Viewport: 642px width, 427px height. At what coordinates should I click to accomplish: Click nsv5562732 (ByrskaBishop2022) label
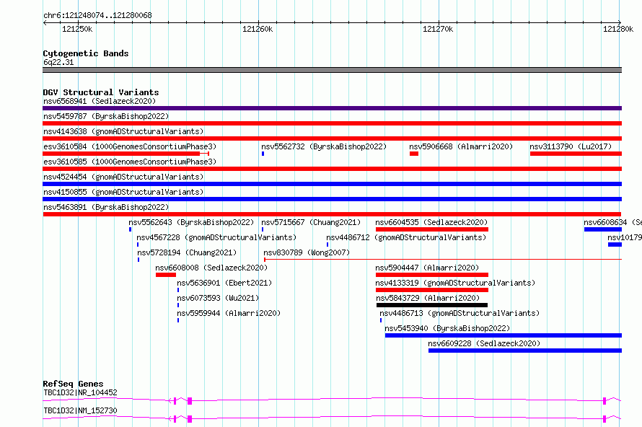pyautogui.click(x=324, y=146)
